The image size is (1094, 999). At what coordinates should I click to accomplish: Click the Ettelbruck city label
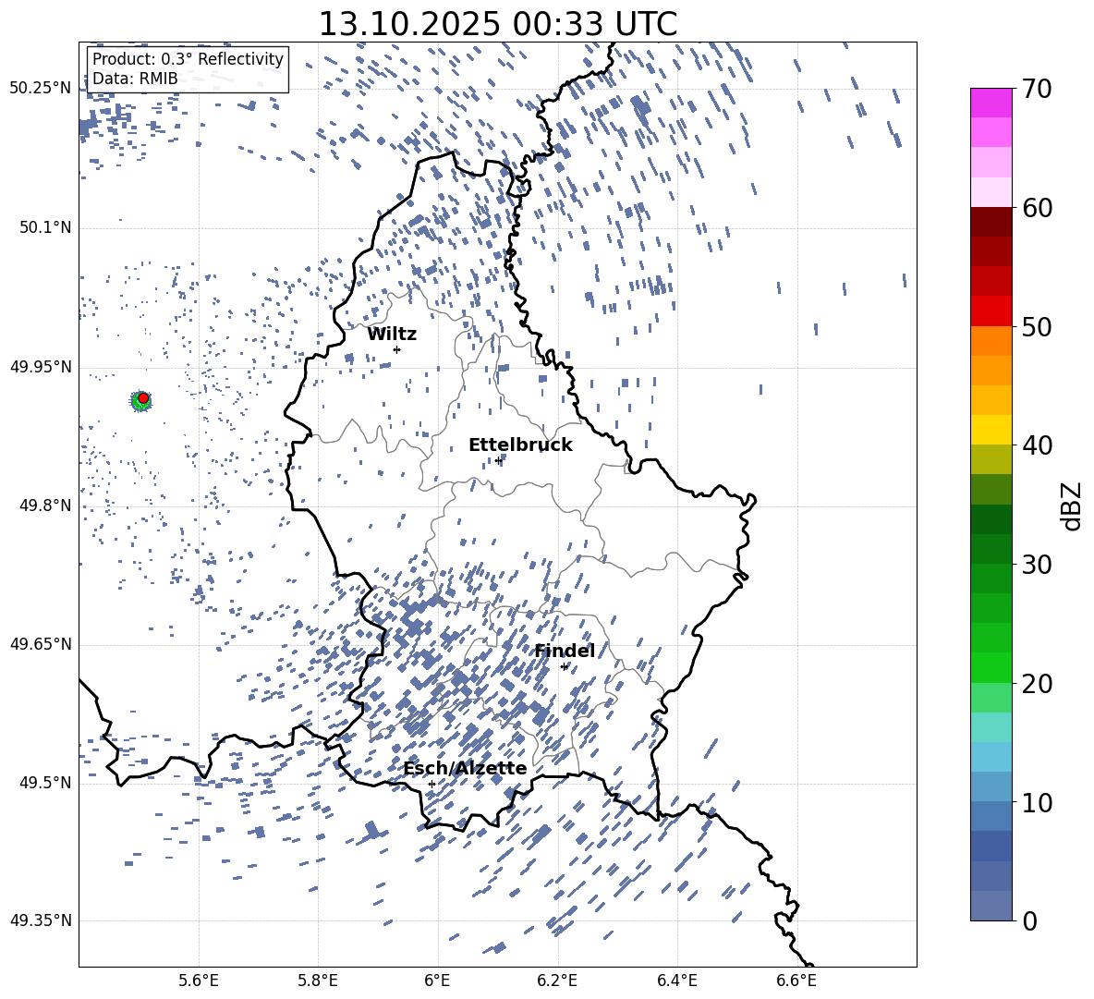520,445
